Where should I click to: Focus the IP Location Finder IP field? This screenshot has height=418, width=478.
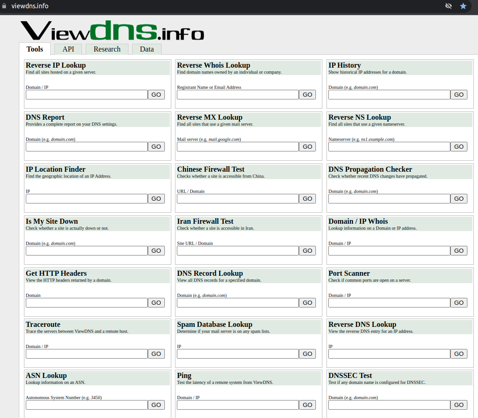87,198
